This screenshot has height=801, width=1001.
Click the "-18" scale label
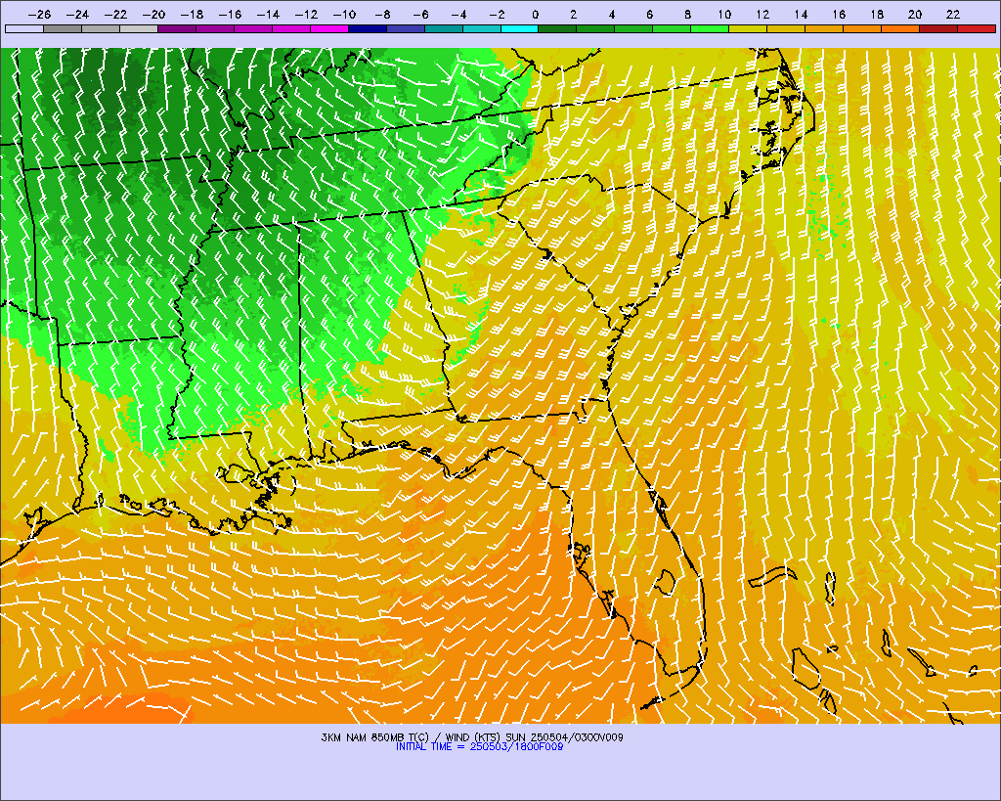tap(192, 14)
